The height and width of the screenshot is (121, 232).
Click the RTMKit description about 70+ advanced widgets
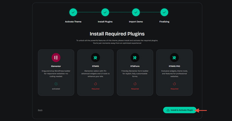(x=95, y=74)
